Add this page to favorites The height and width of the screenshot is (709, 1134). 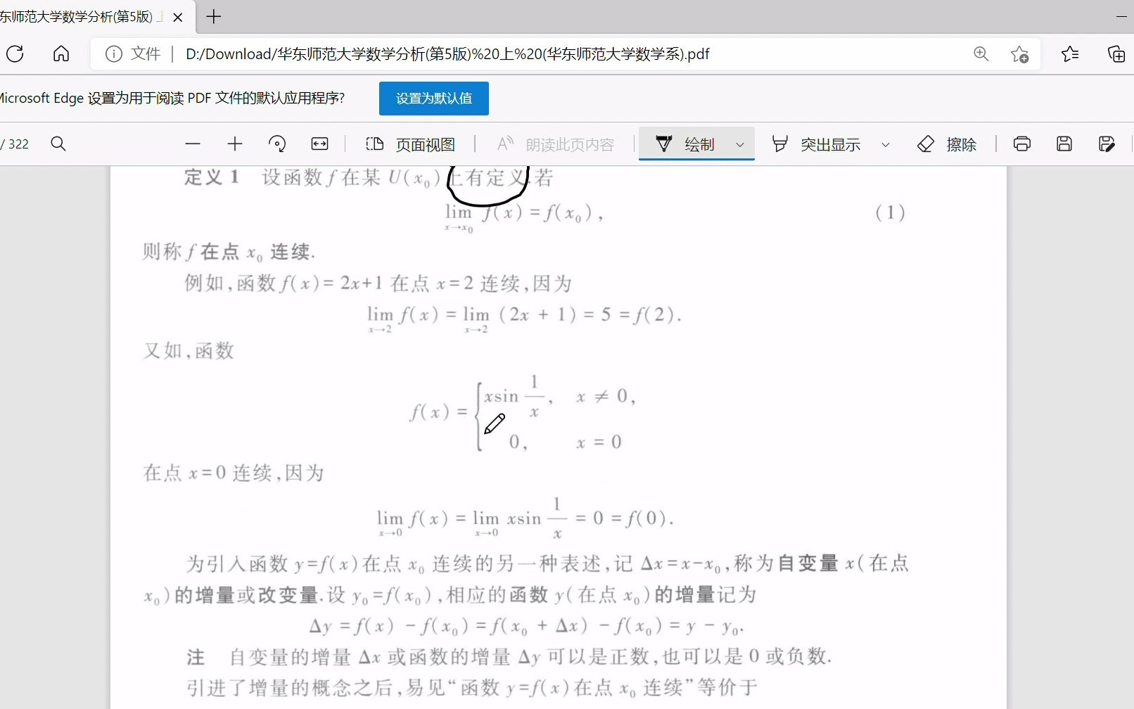click(1019, 54)
